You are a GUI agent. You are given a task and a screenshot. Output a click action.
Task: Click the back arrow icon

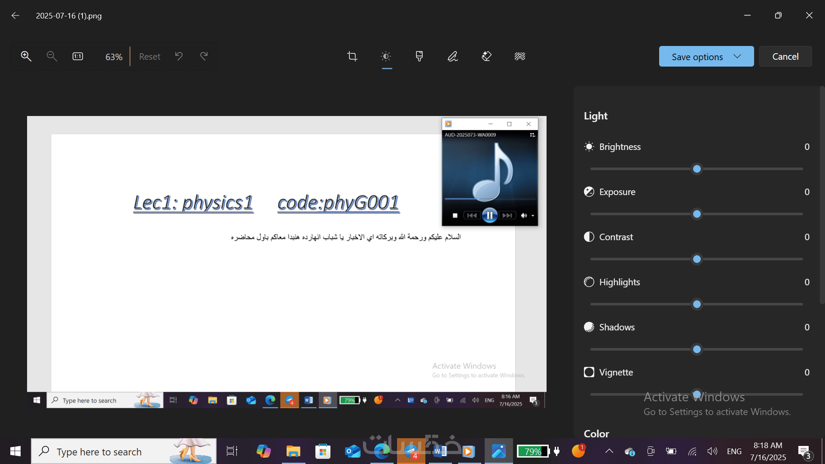coord(15,15)
